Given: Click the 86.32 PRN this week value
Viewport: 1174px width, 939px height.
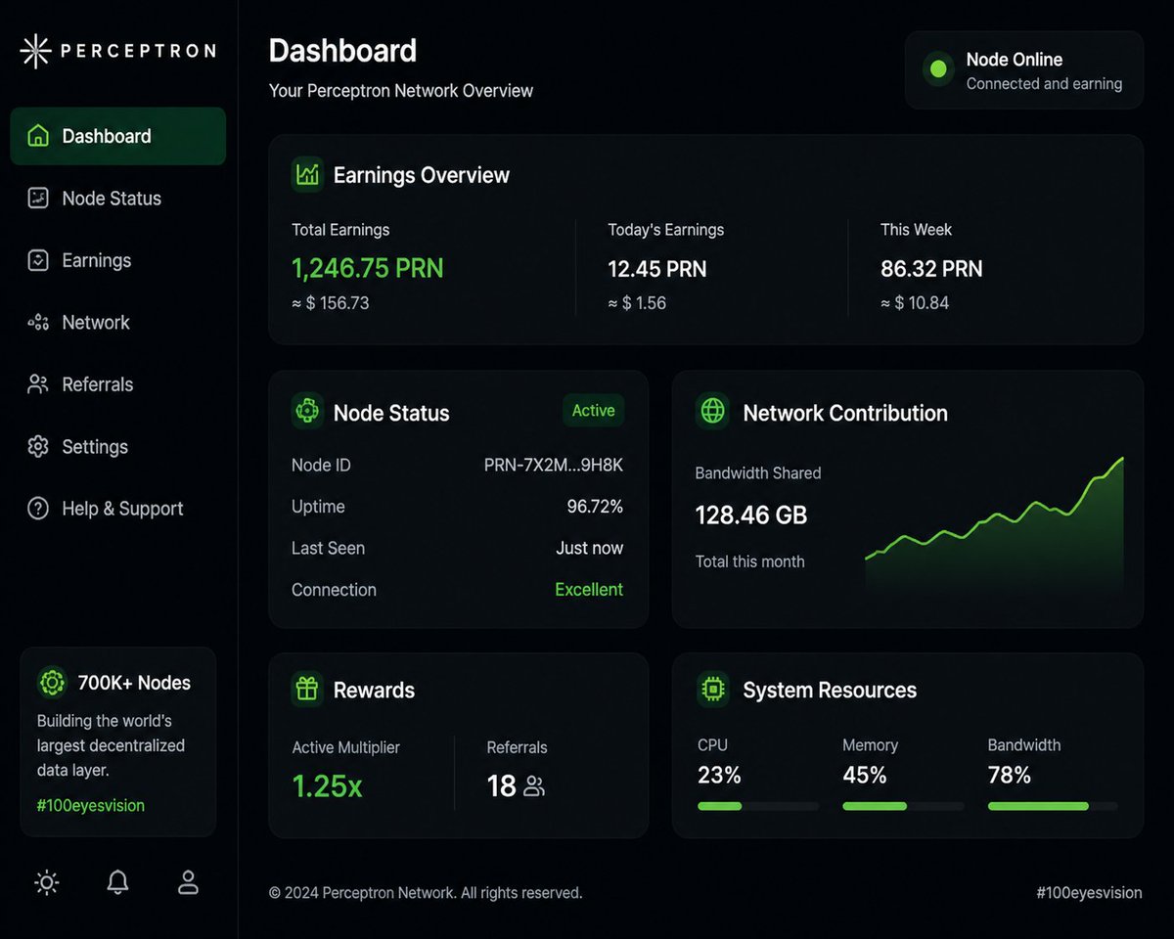Looking at the screenshot, I should tap(931, 269).
